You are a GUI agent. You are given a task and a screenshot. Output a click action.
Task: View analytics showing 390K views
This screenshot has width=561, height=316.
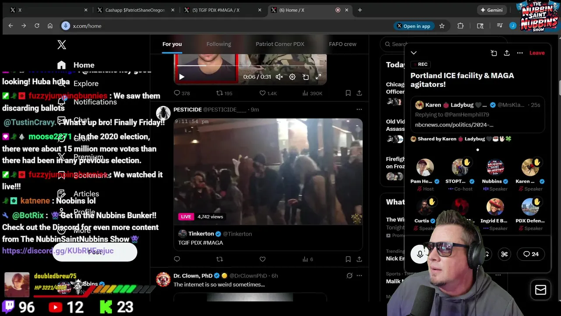point(312,93)
